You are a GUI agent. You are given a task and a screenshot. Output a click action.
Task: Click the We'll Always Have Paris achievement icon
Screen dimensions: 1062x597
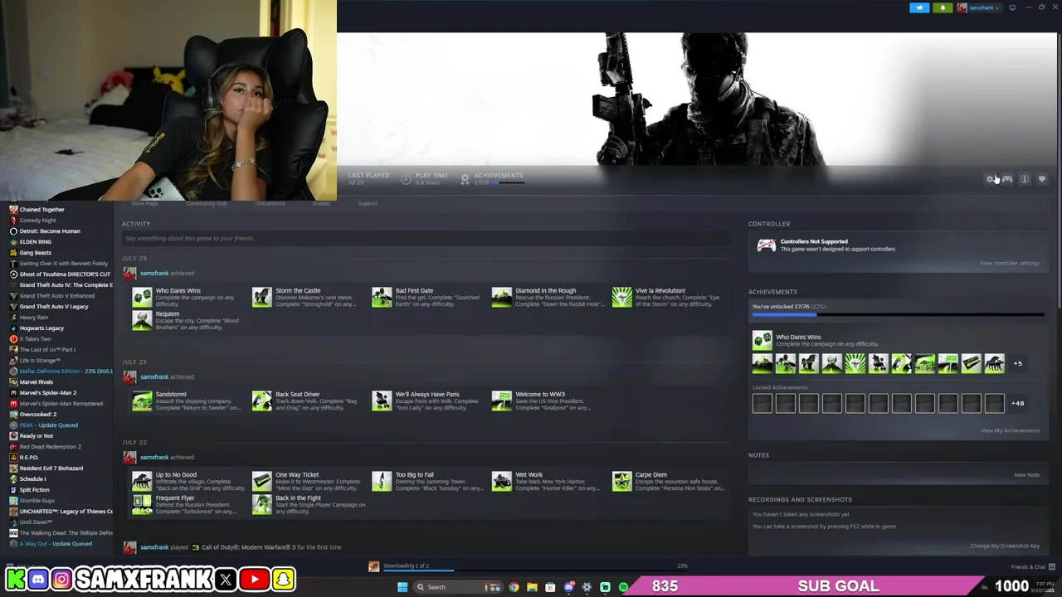(x=382, y=400)
